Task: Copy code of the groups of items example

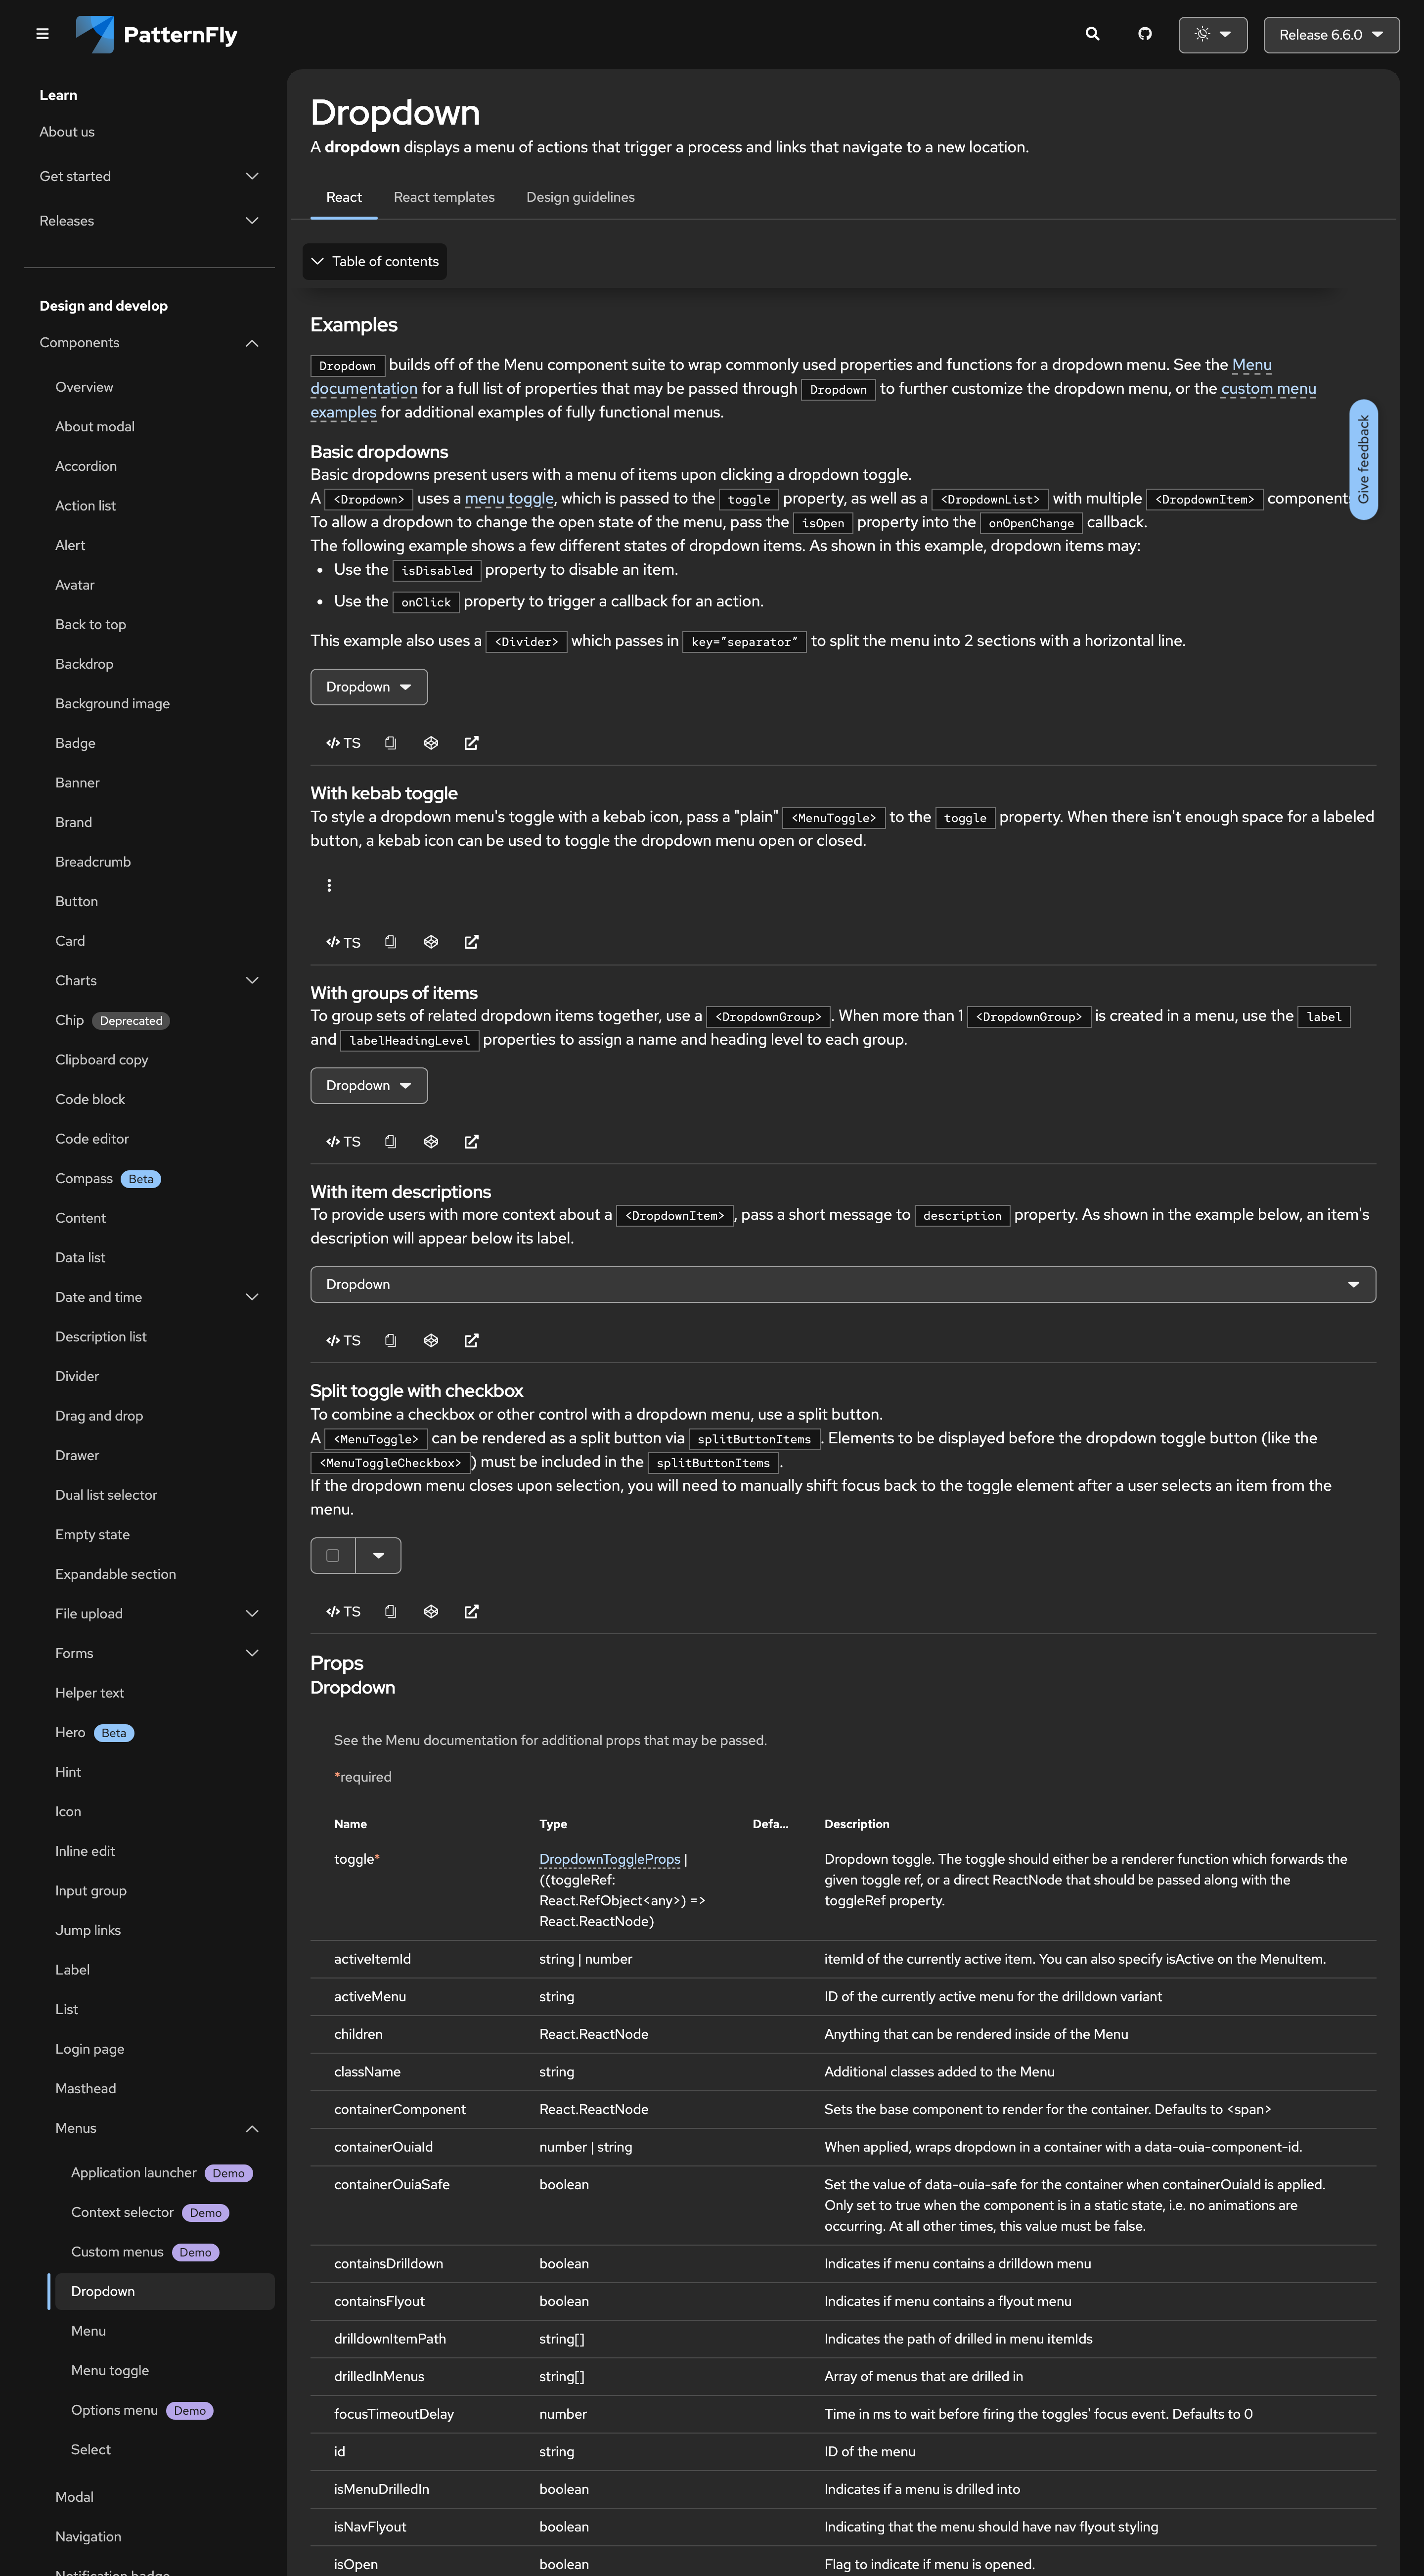Action: pos(391,1141)
